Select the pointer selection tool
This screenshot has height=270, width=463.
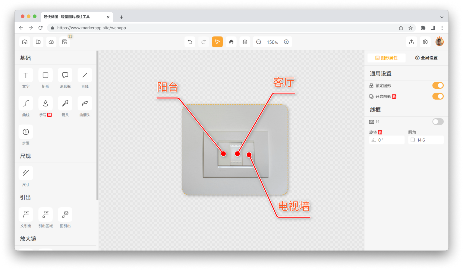(217, 42)
